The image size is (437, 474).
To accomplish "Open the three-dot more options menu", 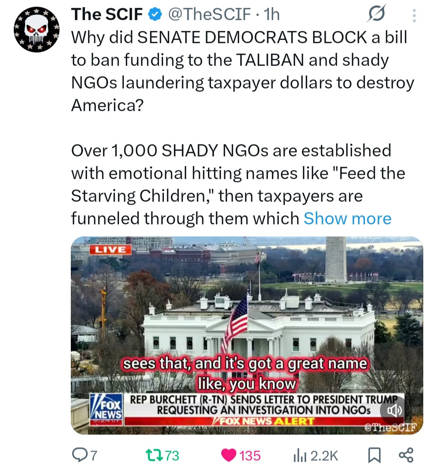I will coord(414,15).
